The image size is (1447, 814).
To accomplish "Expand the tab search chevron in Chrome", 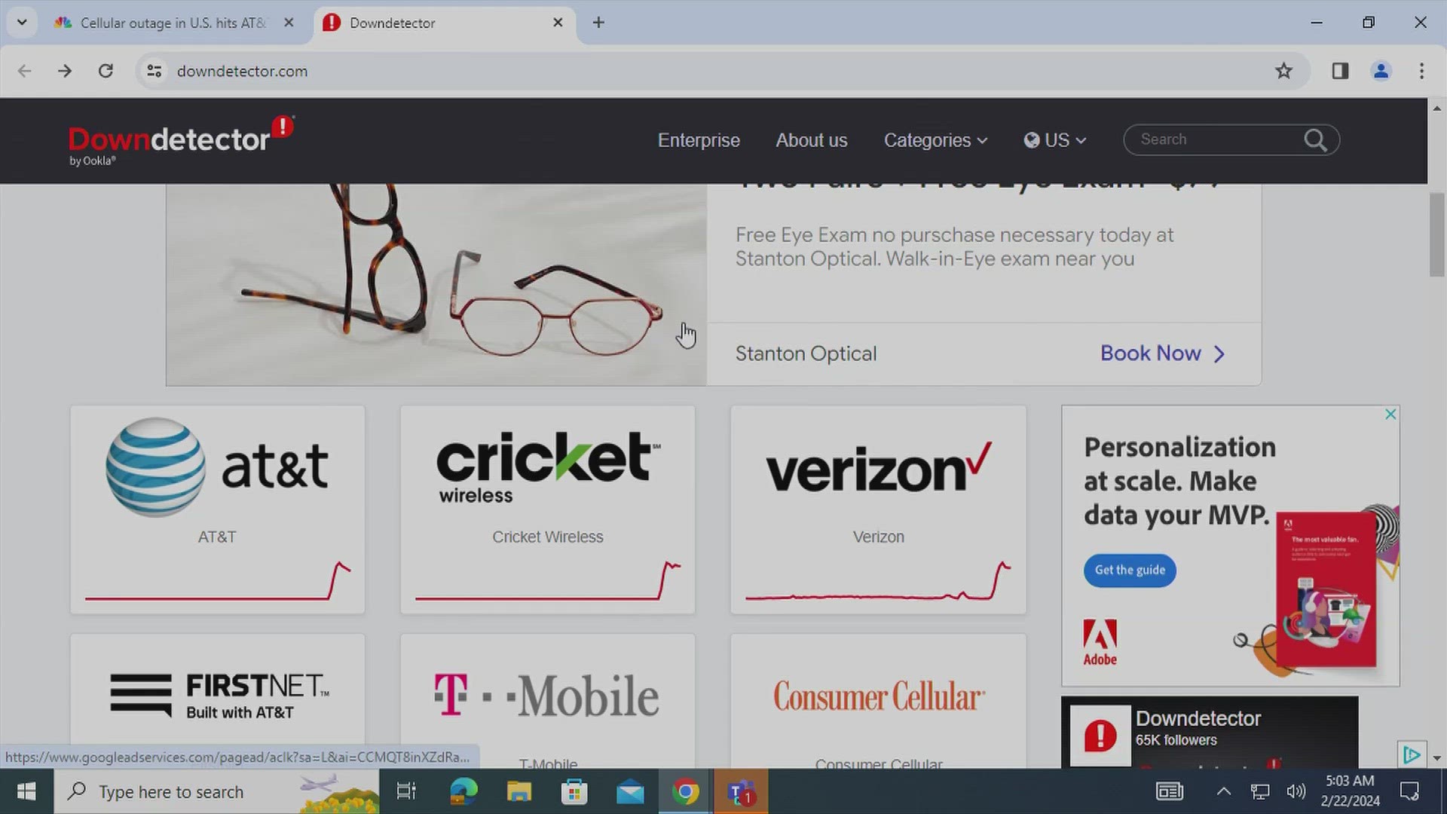I will 22,23.
